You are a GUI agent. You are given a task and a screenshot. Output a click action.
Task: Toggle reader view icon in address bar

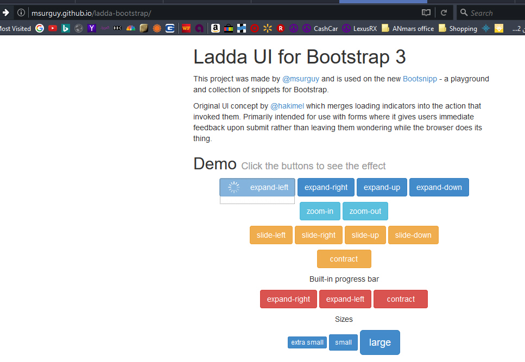[426, 12]
